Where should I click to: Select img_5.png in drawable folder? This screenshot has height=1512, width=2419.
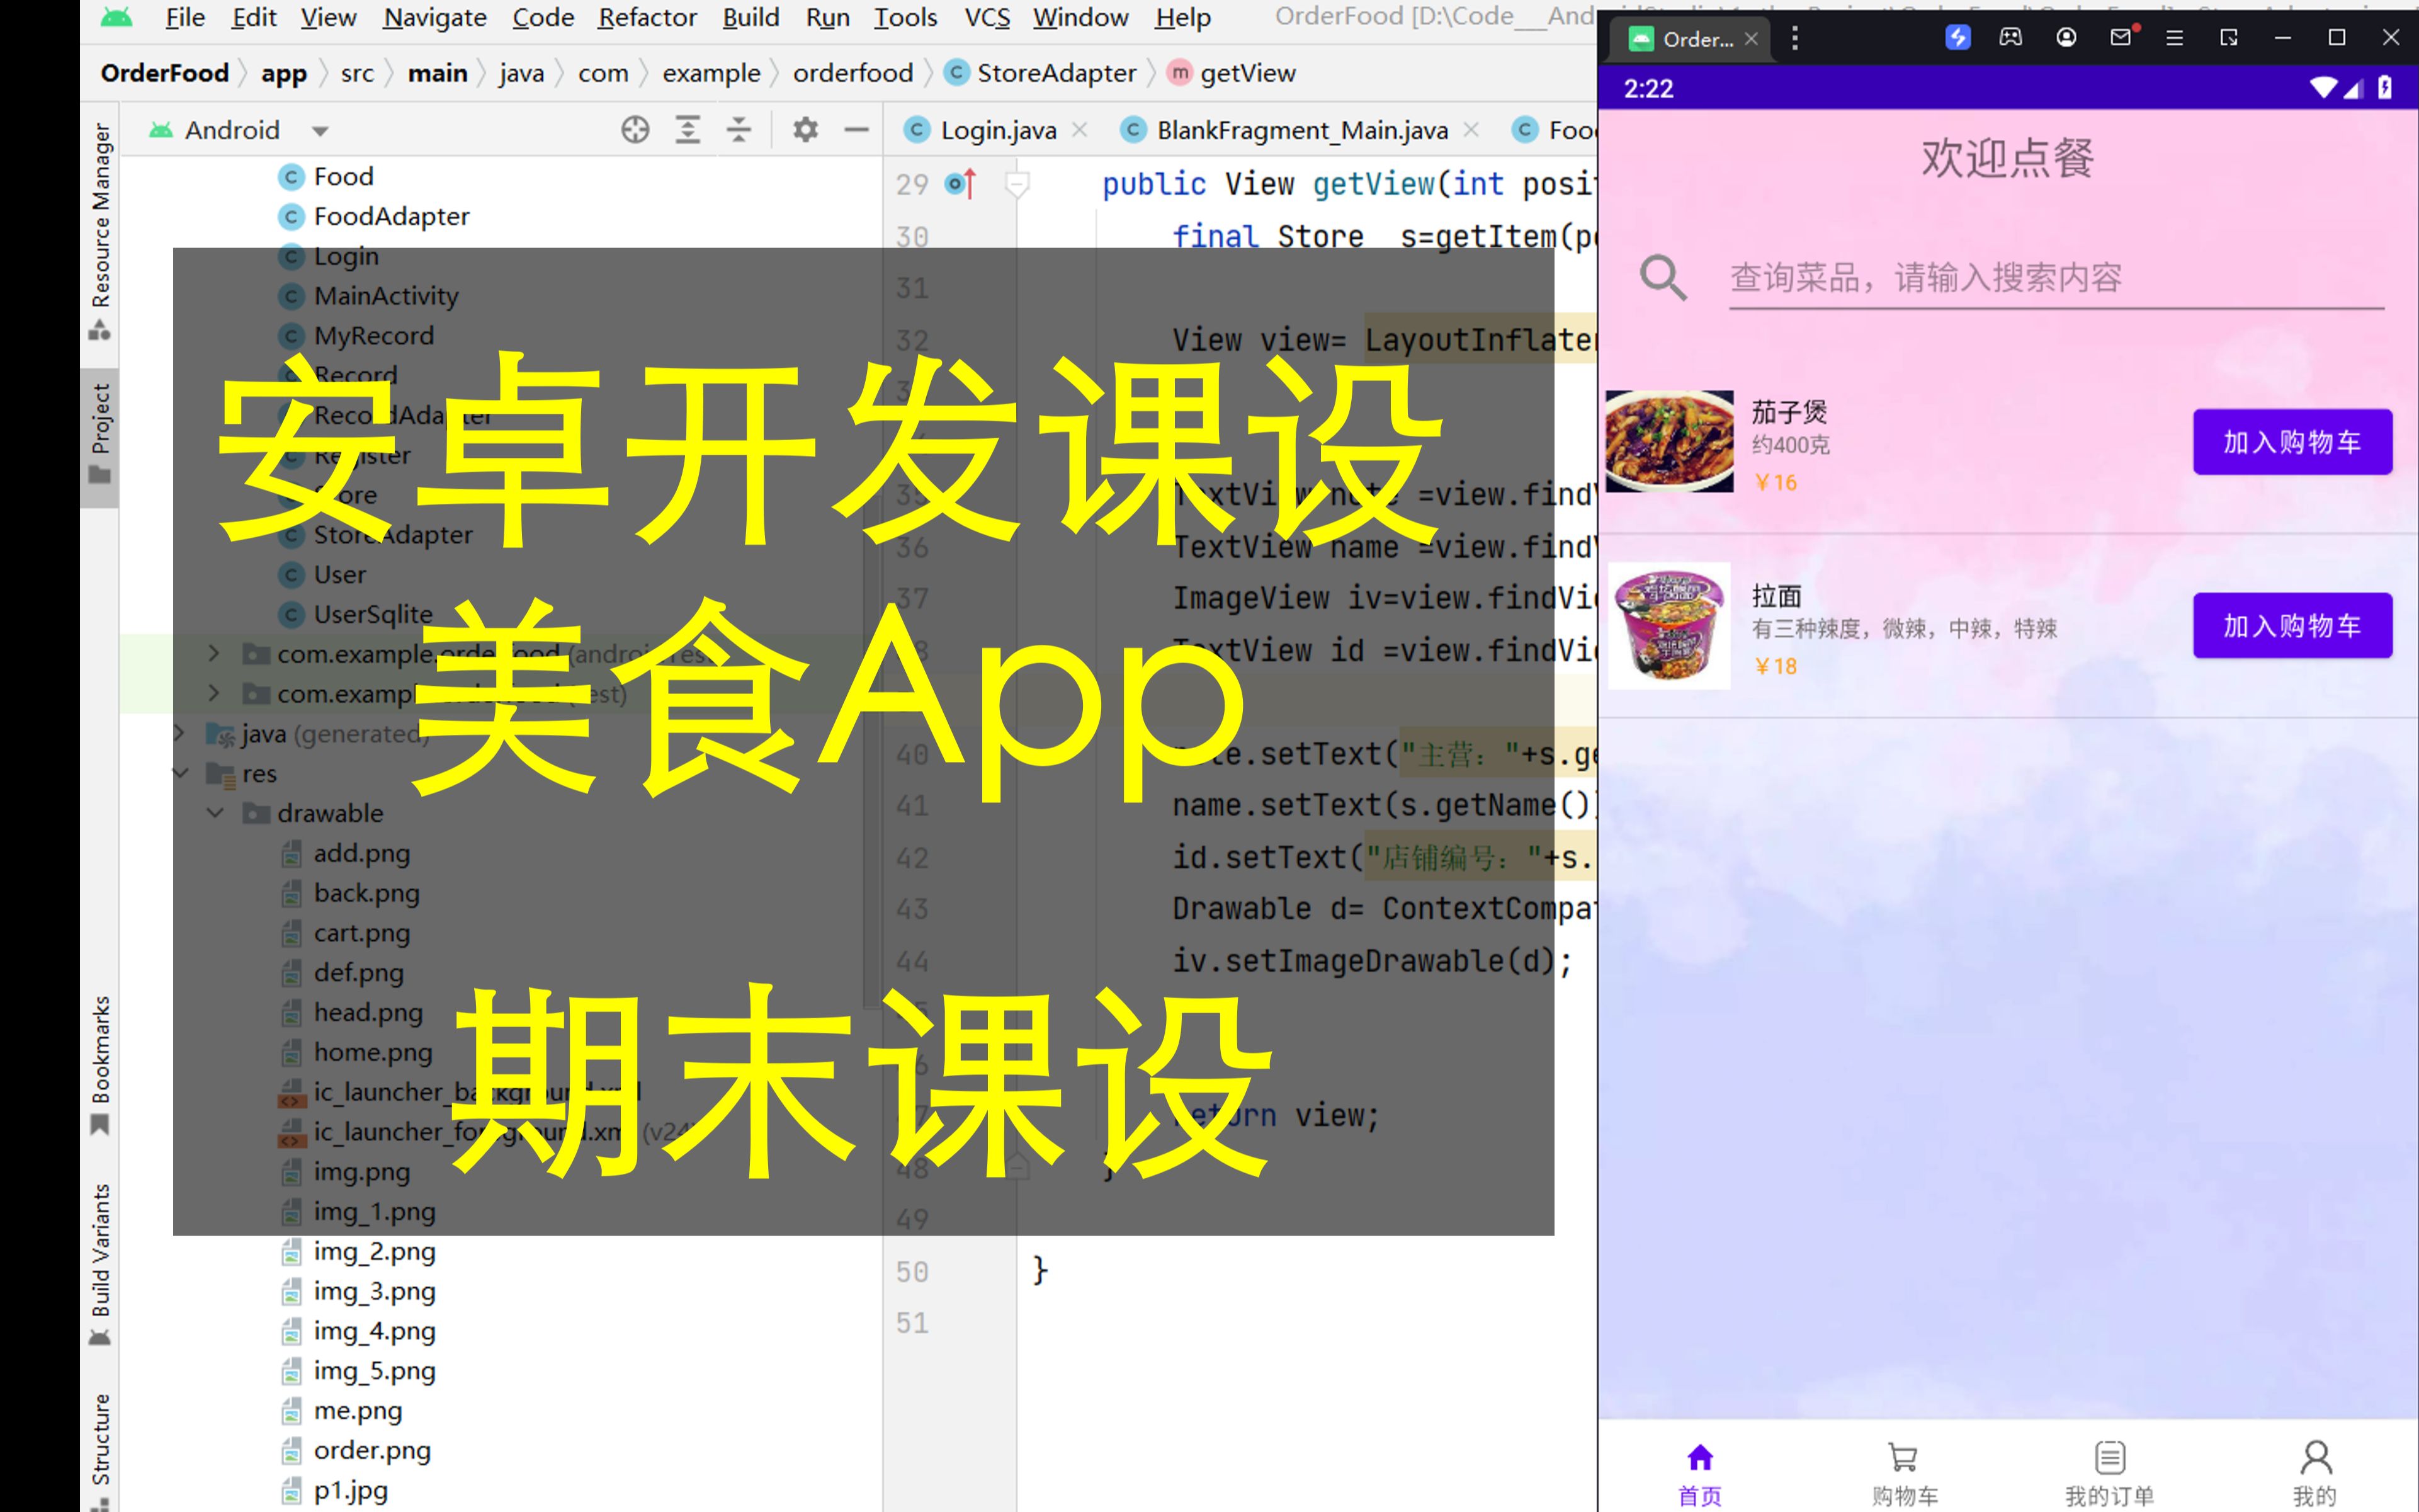click(374, 1371)
